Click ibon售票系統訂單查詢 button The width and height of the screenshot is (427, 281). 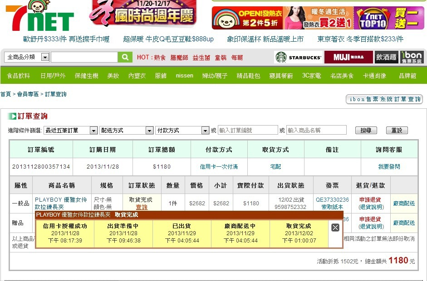click(384, 99)
